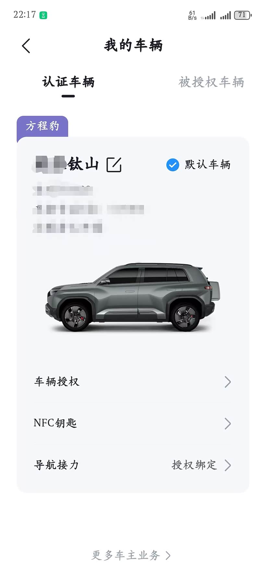266x576 pixels.
Task: Expand the NFC钥匙 chevron
Action: tap(228, 423)
